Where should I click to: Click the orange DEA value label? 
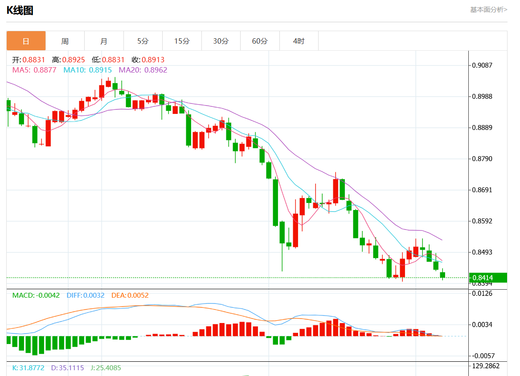click(130, 295)
